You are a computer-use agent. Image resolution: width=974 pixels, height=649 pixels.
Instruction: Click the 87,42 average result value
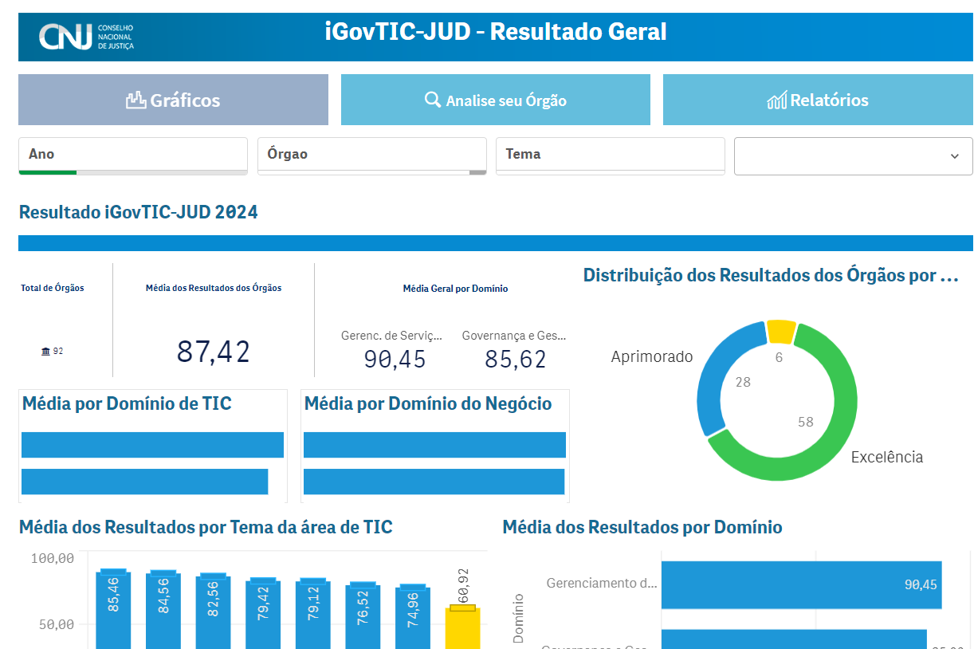coord(214,352)
